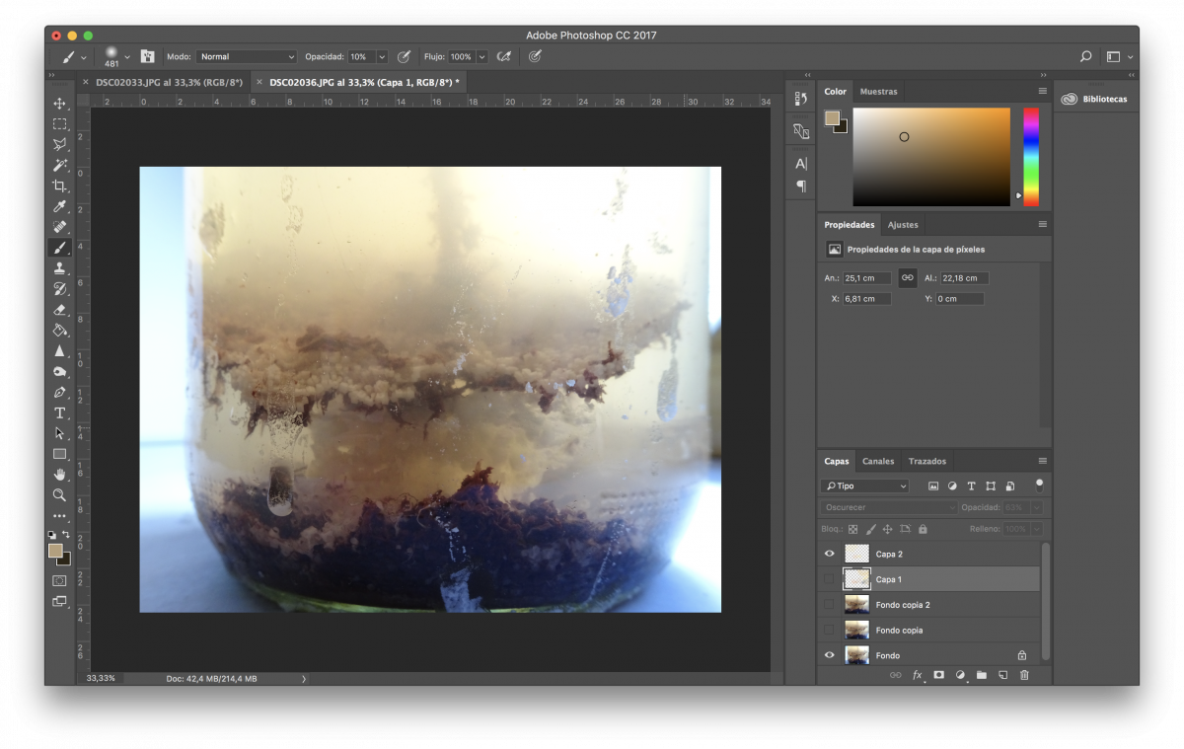
Task: Select the Move tool
Action: (x=59, y=104)
